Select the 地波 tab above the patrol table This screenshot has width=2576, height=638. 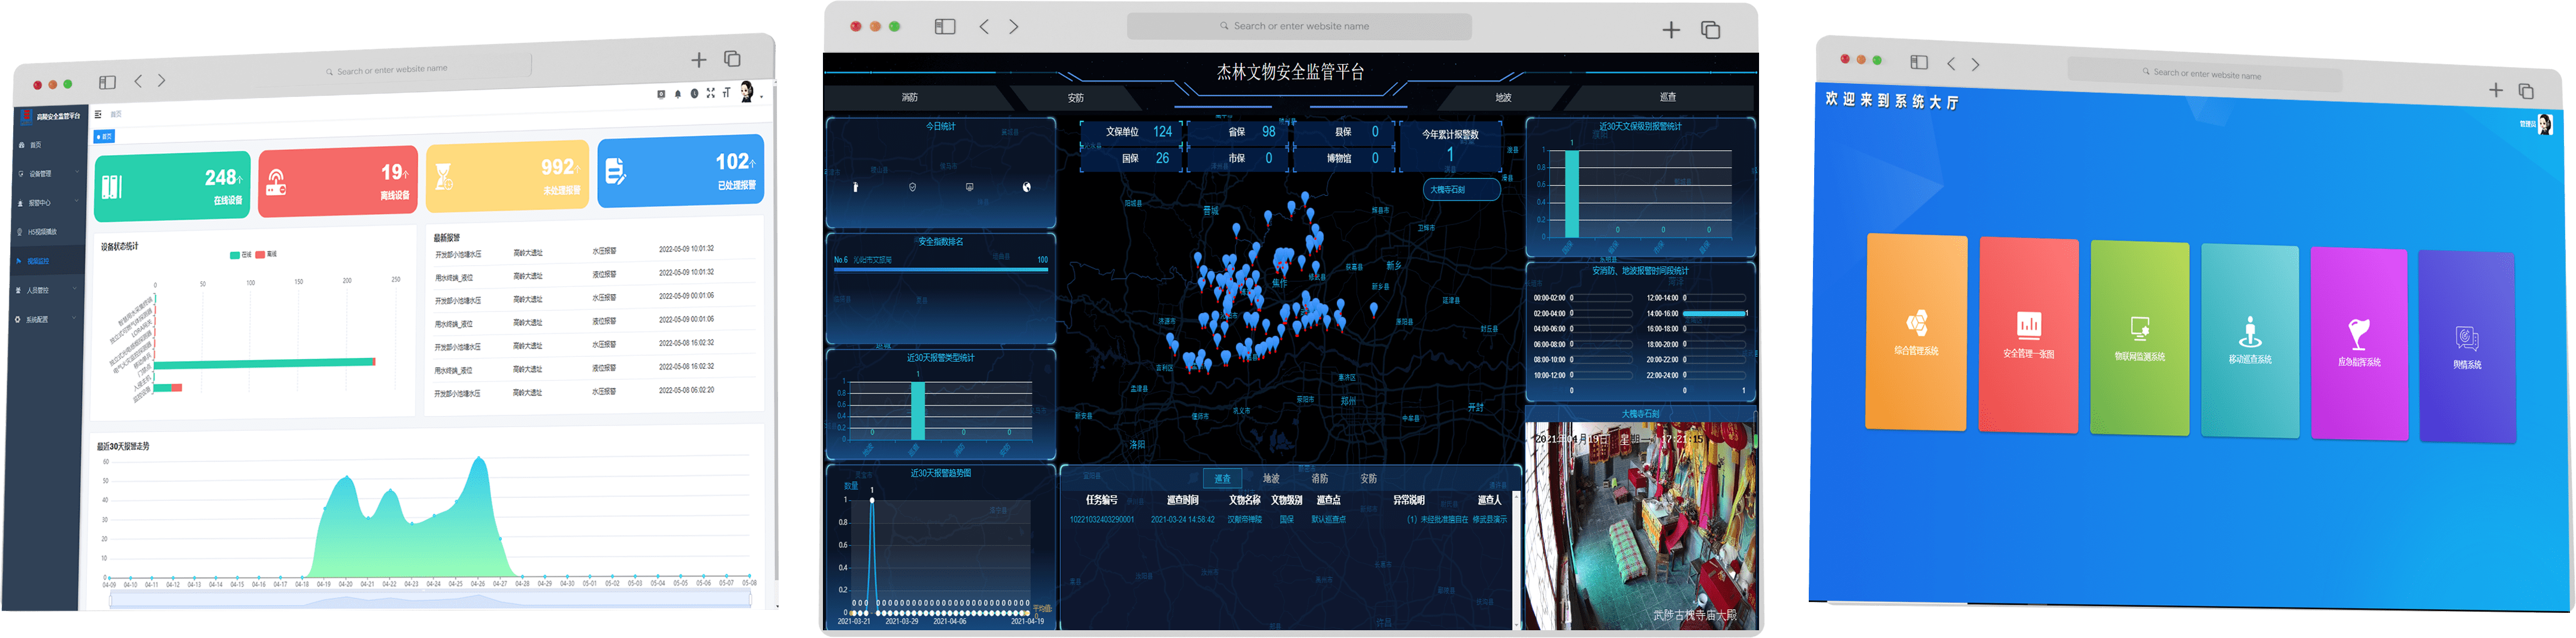point(1271,479)
